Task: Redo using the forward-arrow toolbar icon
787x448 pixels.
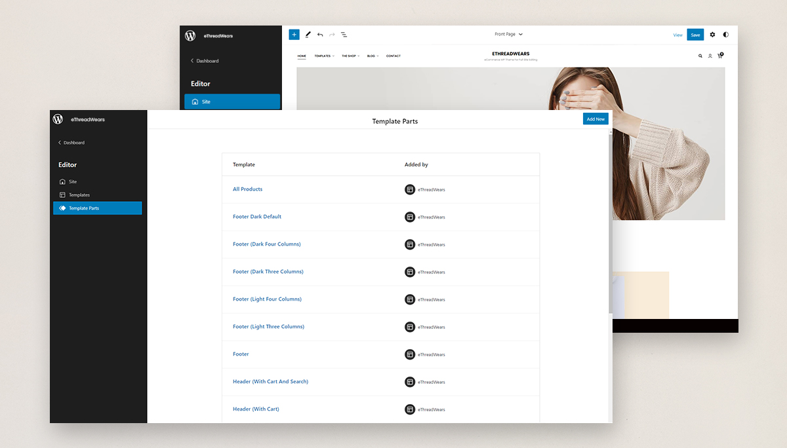Action: 332,35
